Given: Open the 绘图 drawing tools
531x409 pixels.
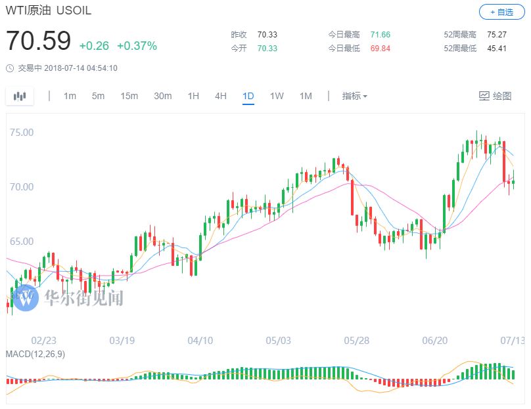Looking at the screenshot, I should (x=495, y=96).
